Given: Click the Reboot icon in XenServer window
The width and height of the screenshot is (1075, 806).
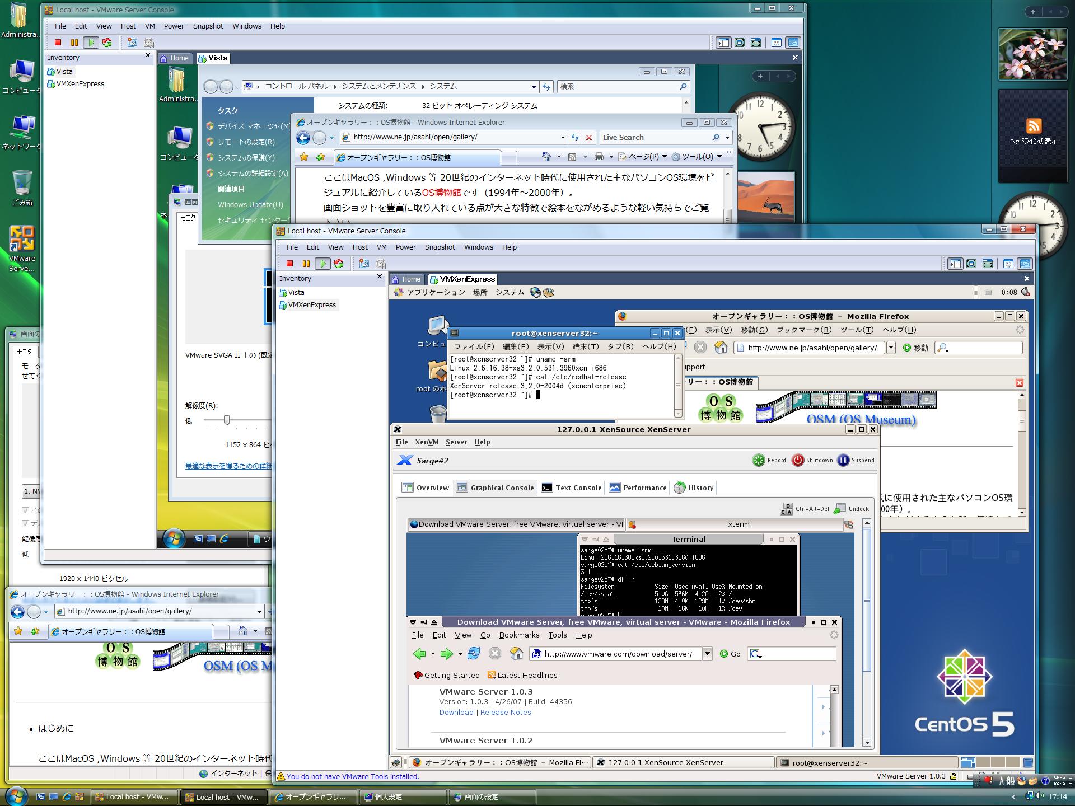Looking at the screenshot, I should click(758, 460).
